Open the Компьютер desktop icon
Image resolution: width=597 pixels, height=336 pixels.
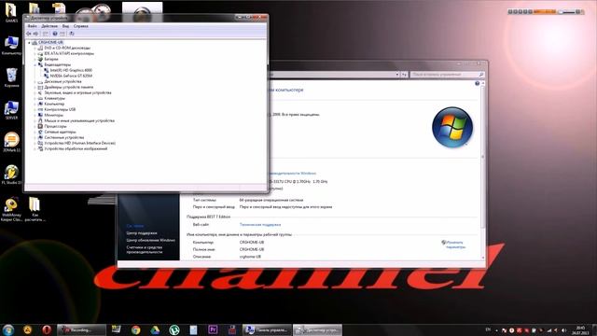tap(11, 46)
